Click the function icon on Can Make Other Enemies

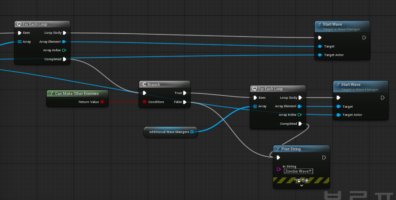[x=51, y=94]
